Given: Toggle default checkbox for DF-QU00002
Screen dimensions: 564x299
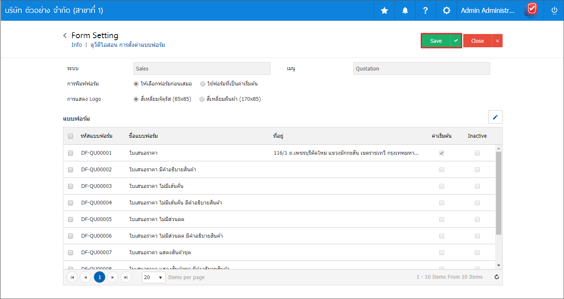Looking at the screenshot, I should tap(442, 170).
